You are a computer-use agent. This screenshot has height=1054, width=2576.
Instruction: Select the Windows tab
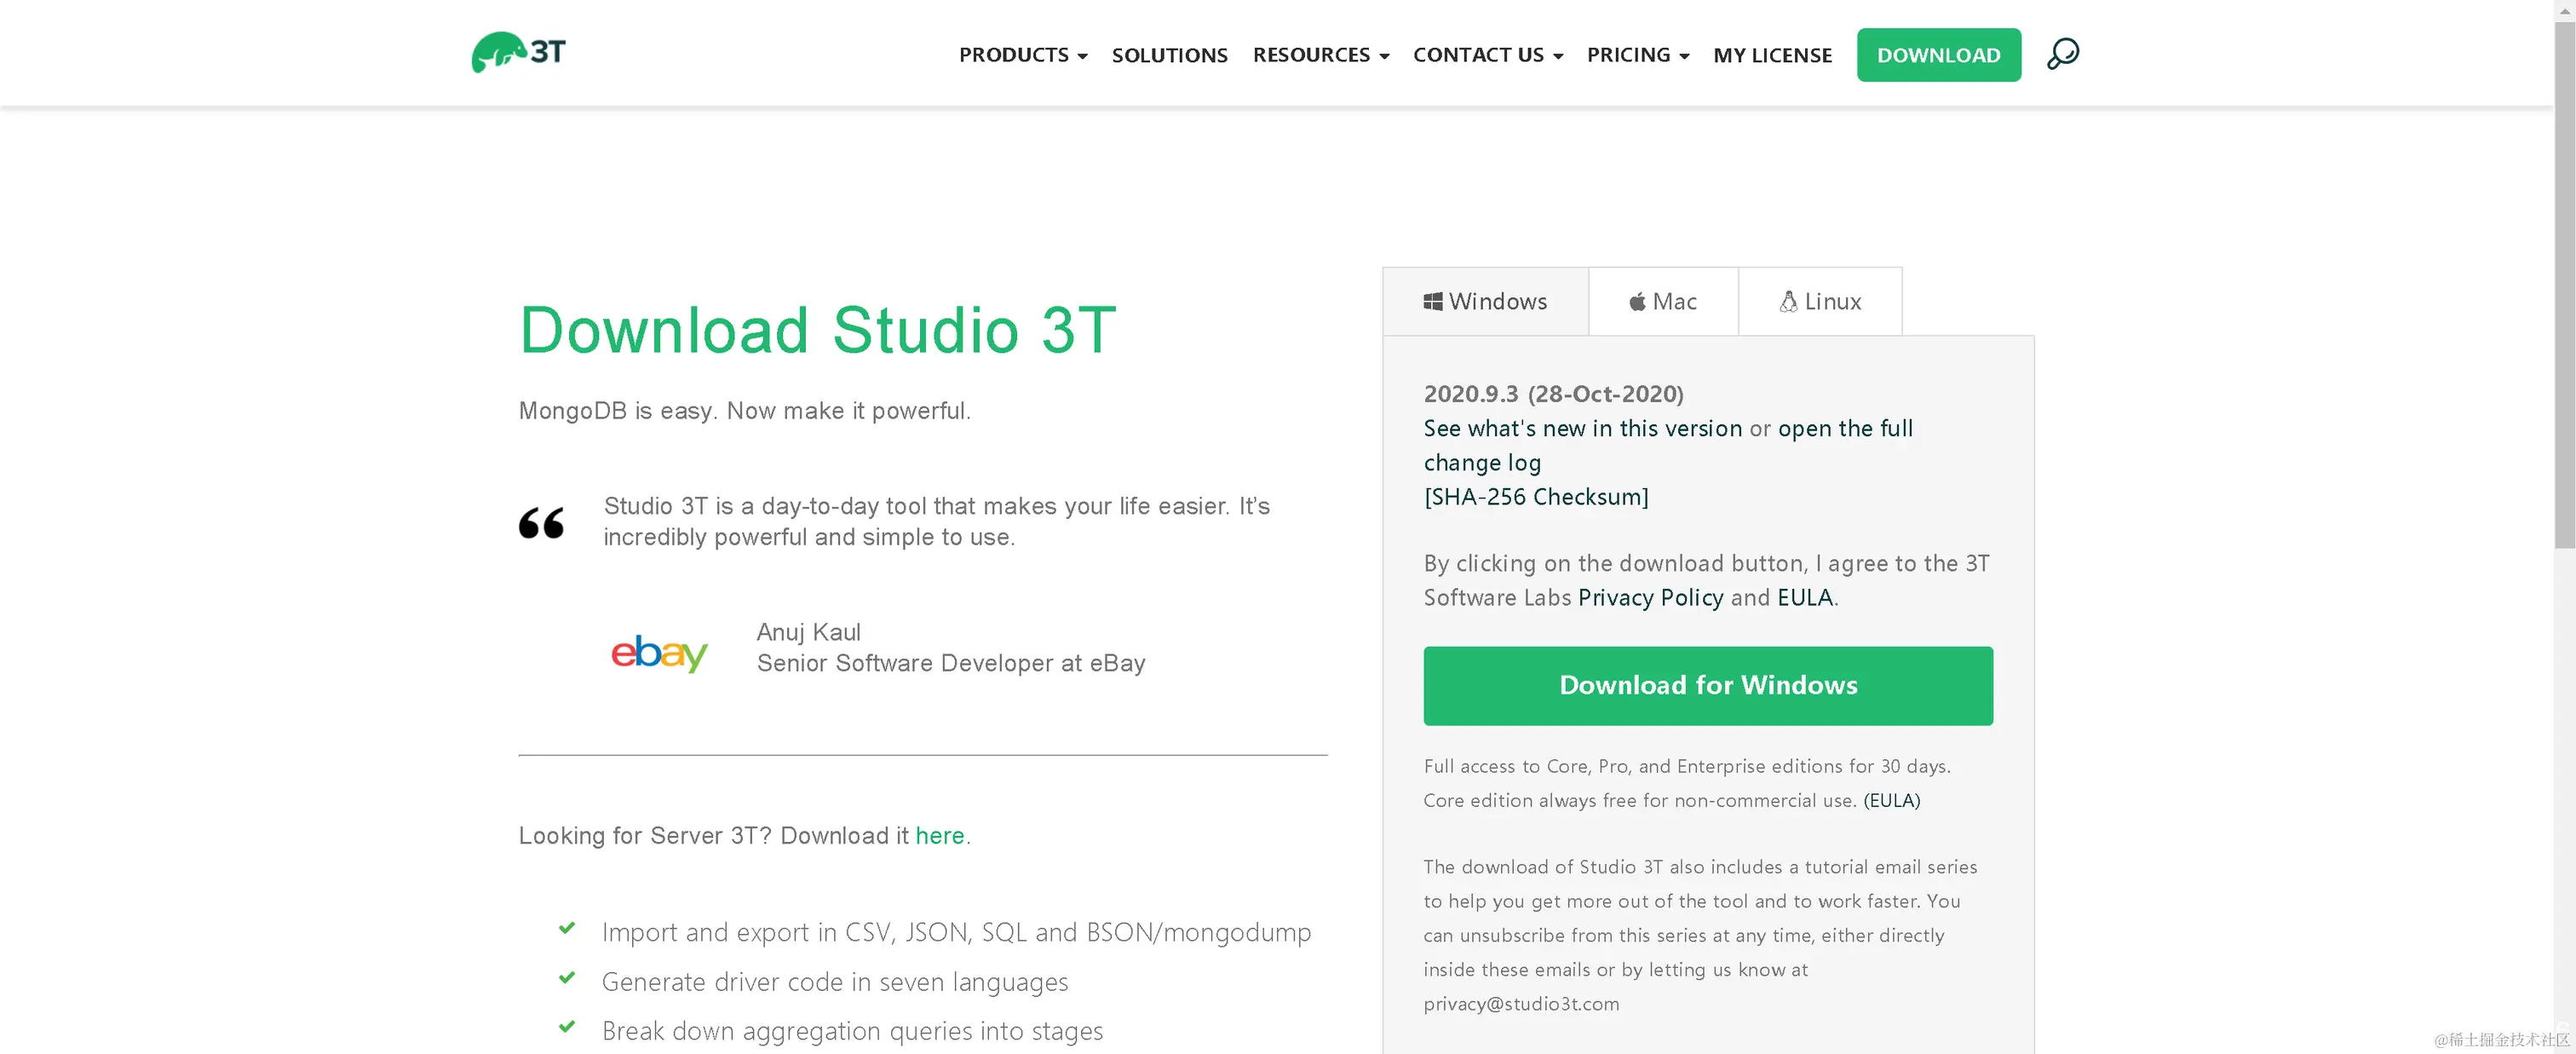point(1485,302)
